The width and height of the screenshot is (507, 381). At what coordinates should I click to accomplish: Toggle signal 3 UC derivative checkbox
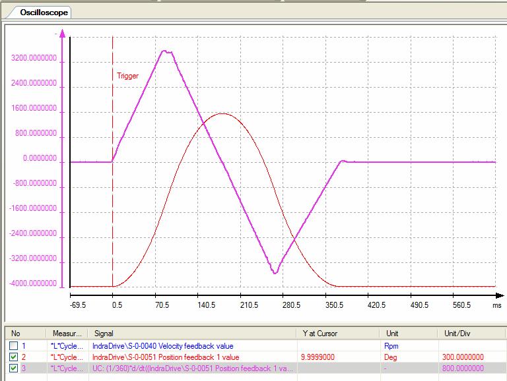click(x=14, y=368)
